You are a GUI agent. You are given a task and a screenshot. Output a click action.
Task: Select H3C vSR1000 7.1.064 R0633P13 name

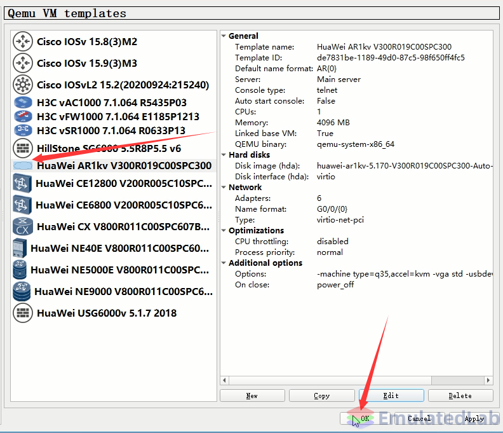[111, 131]
